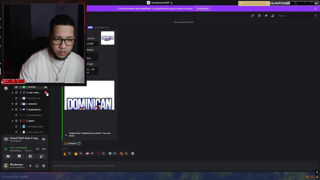Expand threads arrow beside SUGERENCIA channel
The height and width of the screenshot is (180, 320).
click(12, 109)
